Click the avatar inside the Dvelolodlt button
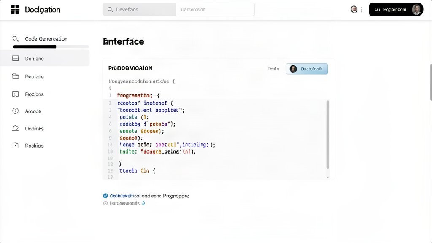 (294, 69)
